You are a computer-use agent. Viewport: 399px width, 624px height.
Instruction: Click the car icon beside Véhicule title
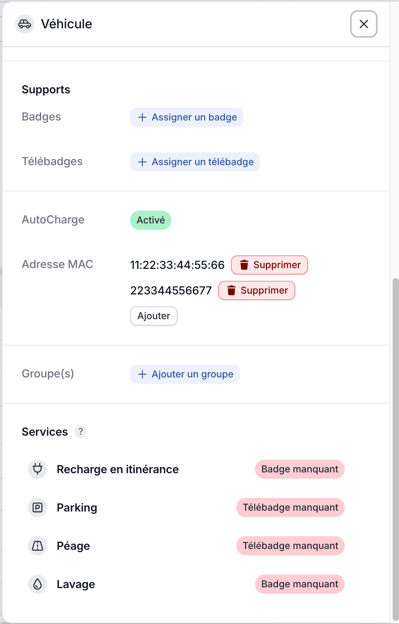click(x=25, y=24)
